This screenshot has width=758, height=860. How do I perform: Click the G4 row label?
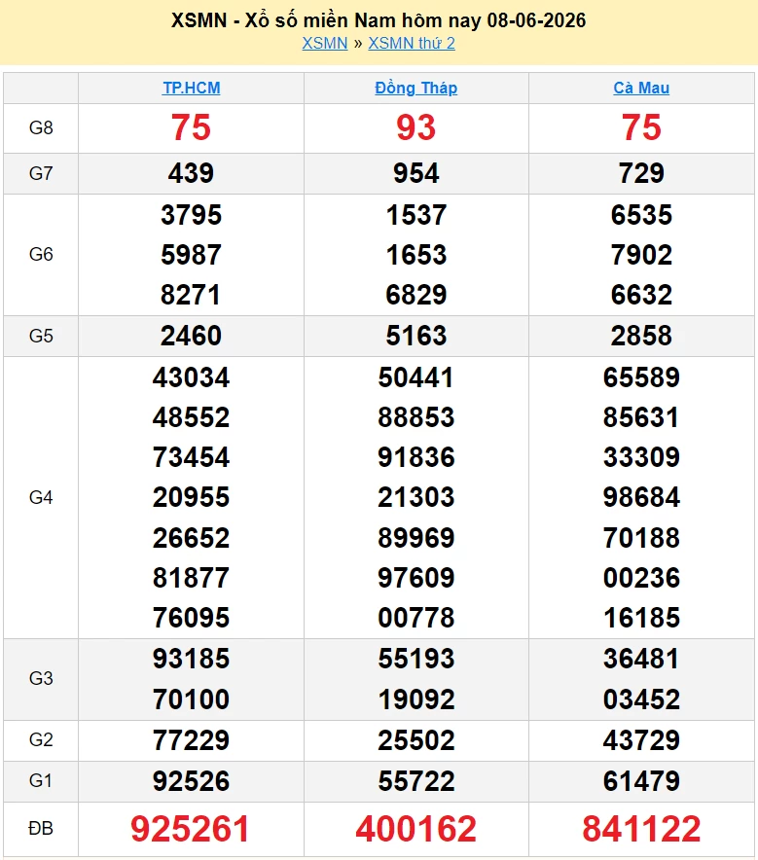pyautogui.click(x=41, y=497)
